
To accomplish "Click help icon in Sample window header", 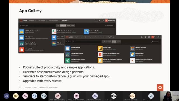I will click(149, 37).
